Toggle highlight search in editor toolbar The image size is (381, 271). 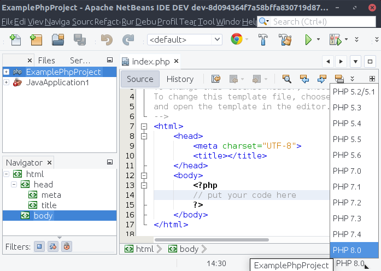click(339, 79)
